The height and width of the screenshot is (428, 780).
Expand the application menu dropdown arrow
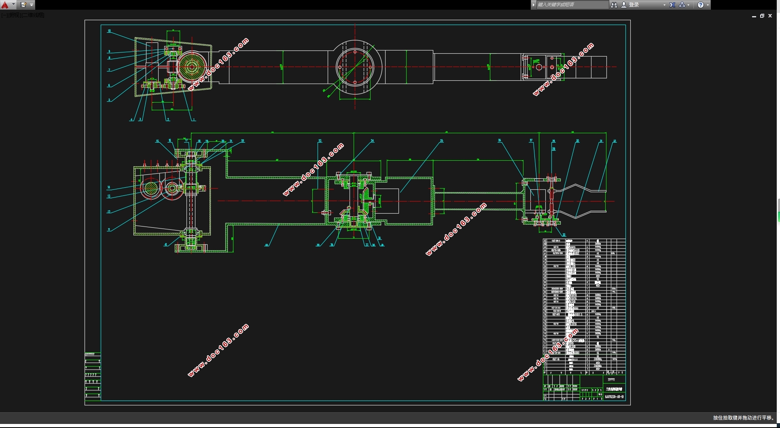13,5
